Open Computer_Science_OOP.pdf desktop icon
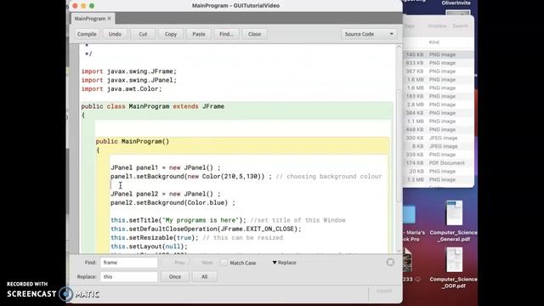The height and width of the screenshot is (306, 544). click(x=454, y=268)
